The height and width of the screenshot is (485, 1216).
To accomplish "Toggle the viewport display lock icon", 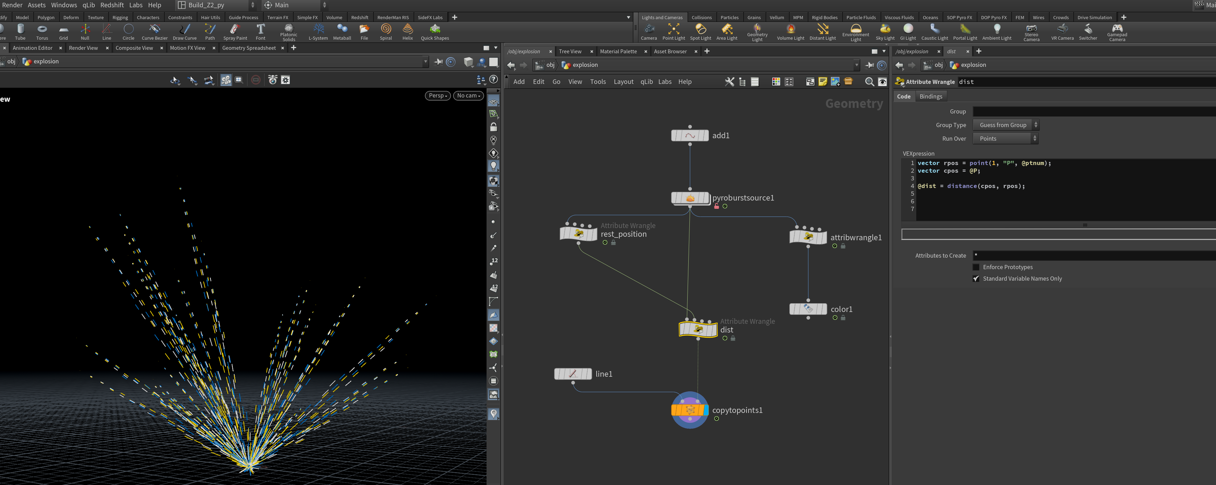I will [x=493, y=127].
